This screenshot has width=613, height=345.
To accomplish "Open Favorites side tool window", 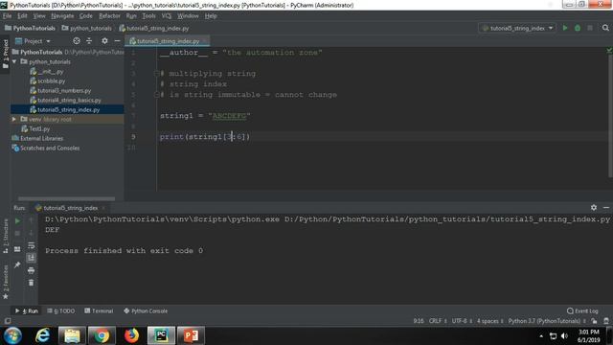I will [x=6, y=282].
